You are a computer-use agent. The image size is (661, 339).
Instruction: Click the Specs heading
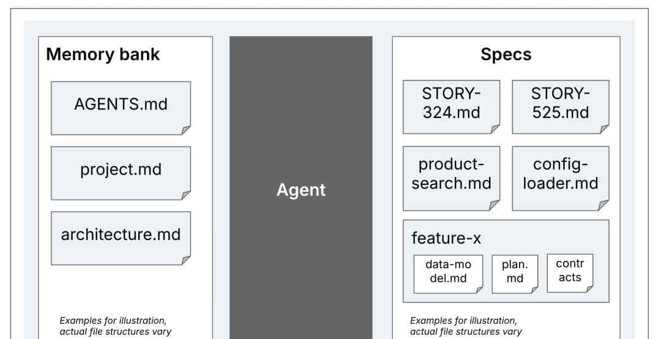tap(506, 54)
